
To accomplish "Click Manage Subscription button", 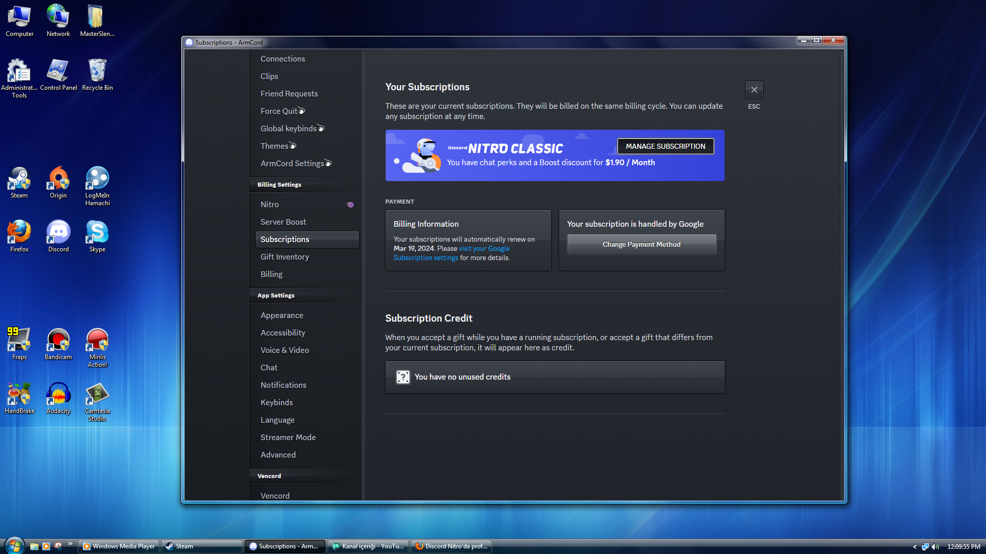I will point(665,146).
